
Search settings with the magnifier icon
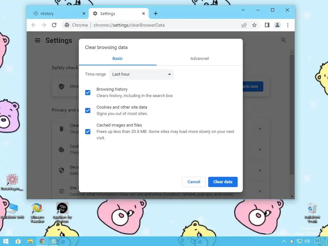(x=283, y=40)
